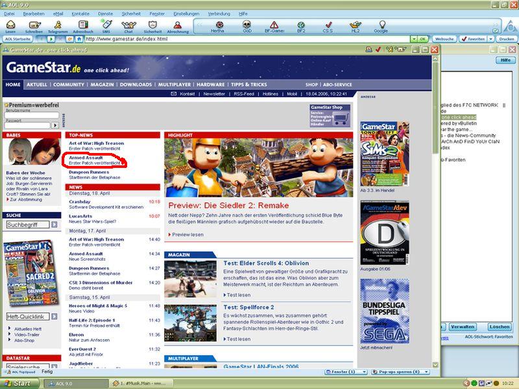Click the SMS phone icon
Screen dimensions: 519x389
pos(106,26)
